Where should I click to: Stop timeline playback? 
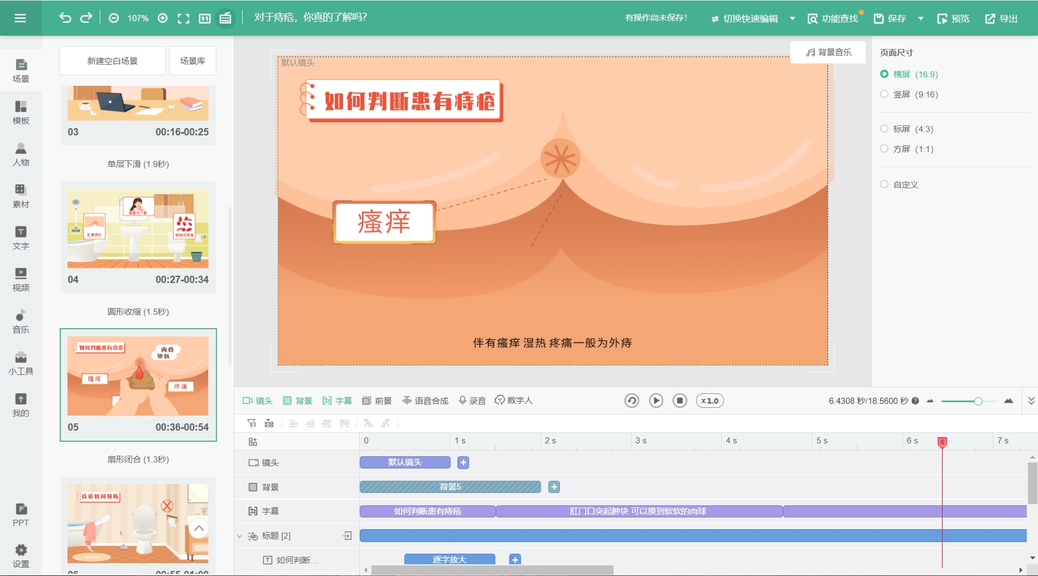(x=680, y=401)
